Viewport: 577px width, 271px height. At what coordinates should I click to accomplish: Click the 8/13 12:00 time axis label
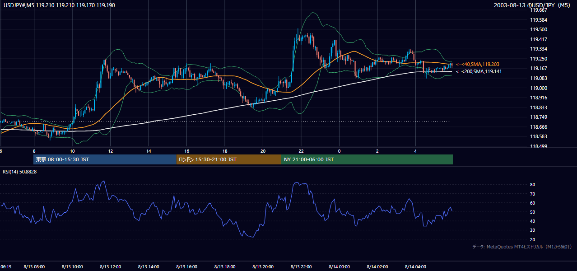pyautogui.click(x=110, y=267)
